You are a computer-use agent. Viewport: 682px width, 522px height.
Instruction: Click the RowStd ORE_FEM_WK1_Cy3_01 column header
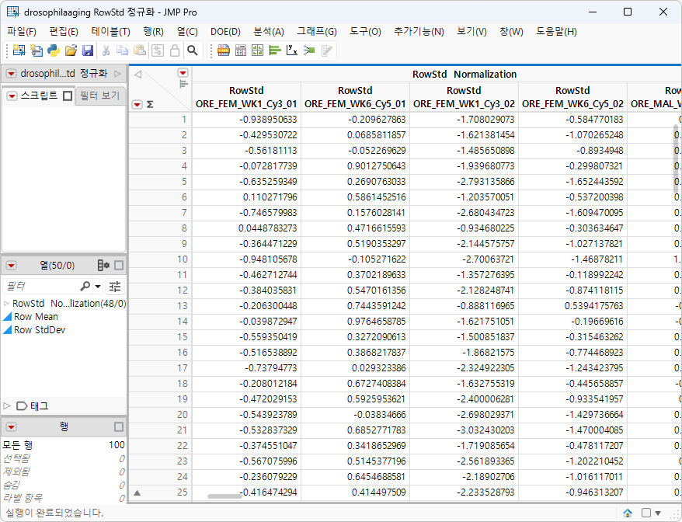(246, 97)
